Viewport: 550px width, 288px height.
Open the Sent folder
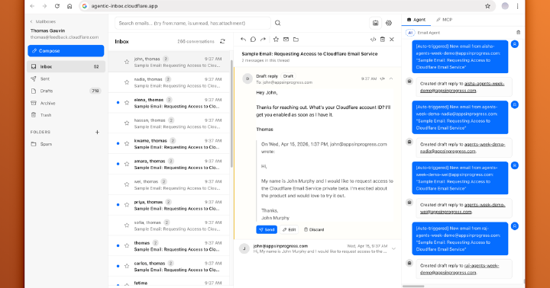click(x=66, y=78)
